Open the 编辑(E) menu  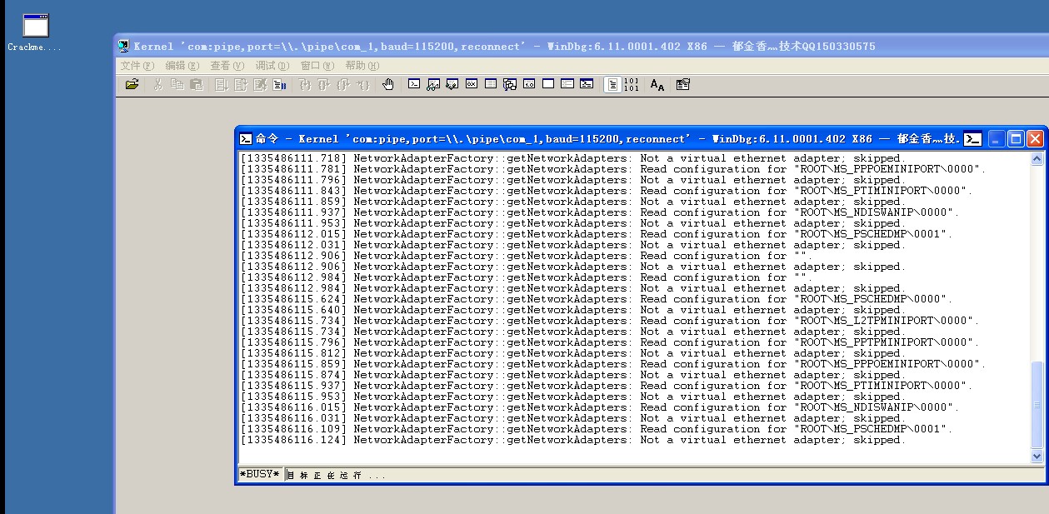click(182, 65)
